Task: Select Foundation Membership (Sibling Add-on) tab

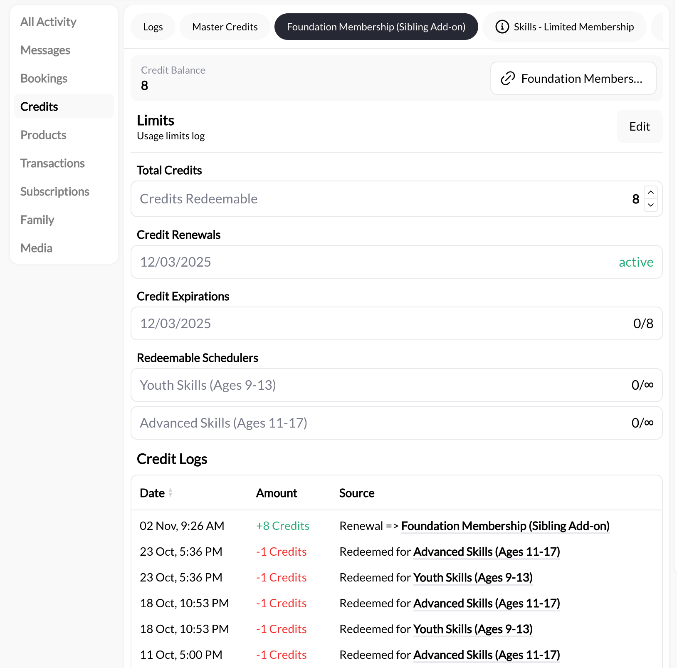Action: pos(376,27)
